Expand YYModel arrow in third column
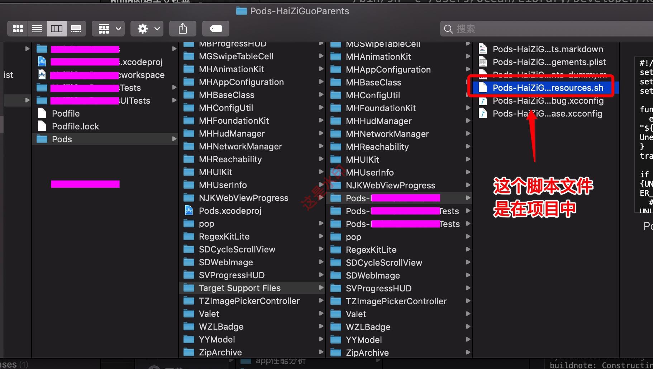 [x=468, y=340]
